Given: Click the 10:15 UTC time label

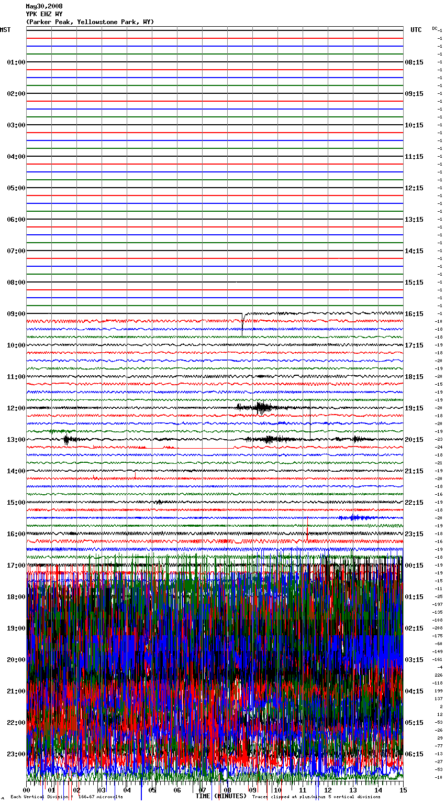Looking at the screenshot, I should click(x=414, y=125).
